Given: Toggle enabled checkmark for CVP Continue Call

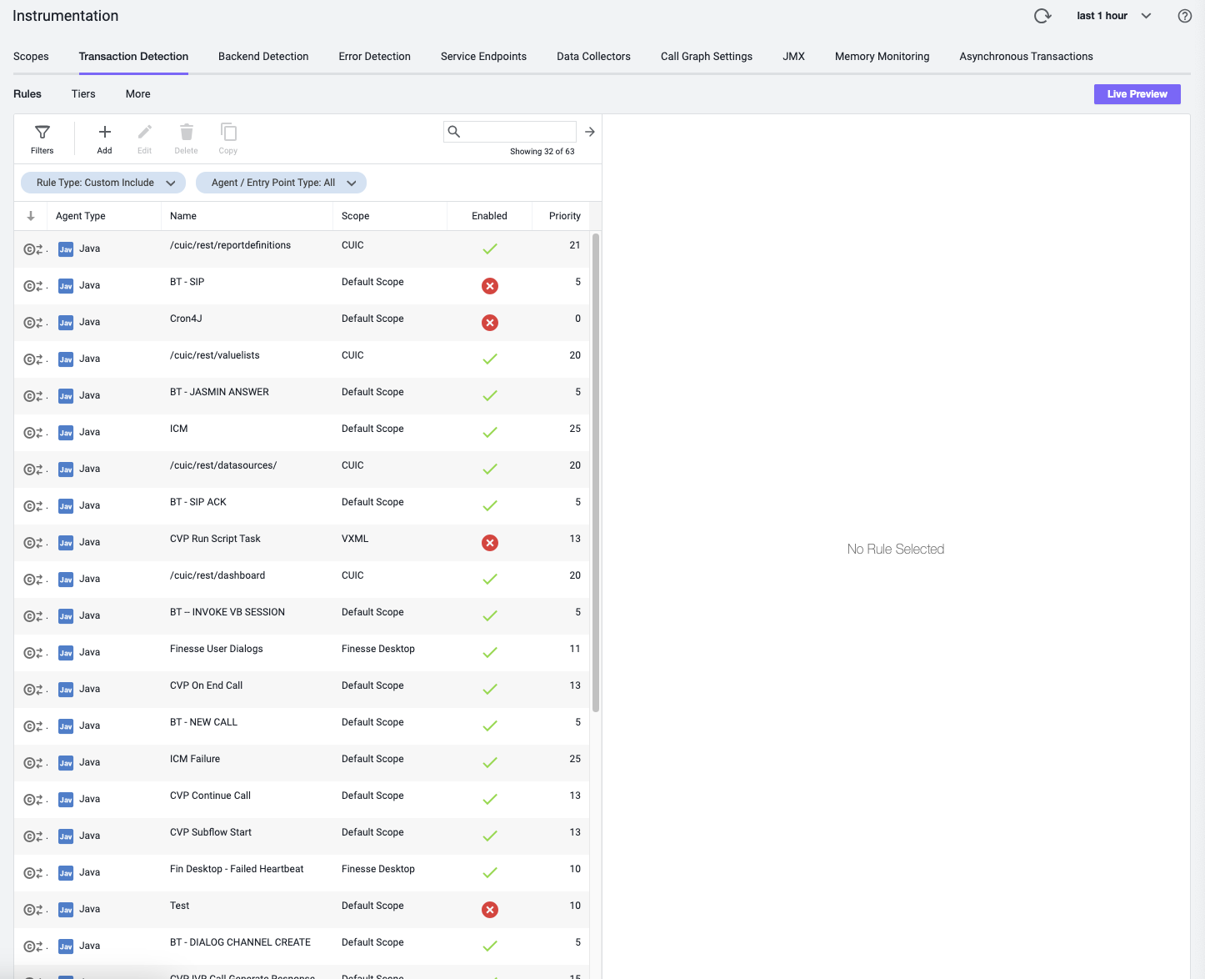Looking at the screenshot, I should click(490, 800).
